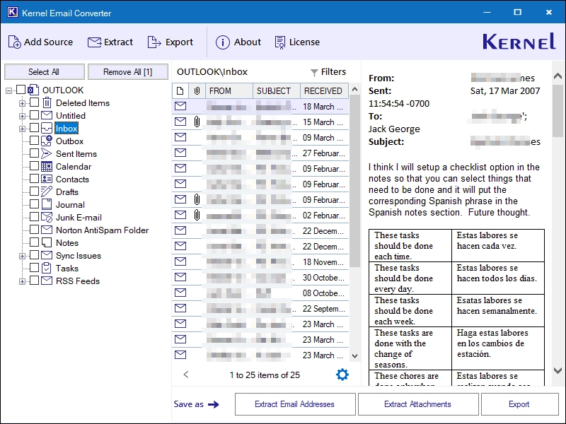Tick the Tasks folder checkbox
Viewport: 566px width, 424px height.
[x=34, y=268]
